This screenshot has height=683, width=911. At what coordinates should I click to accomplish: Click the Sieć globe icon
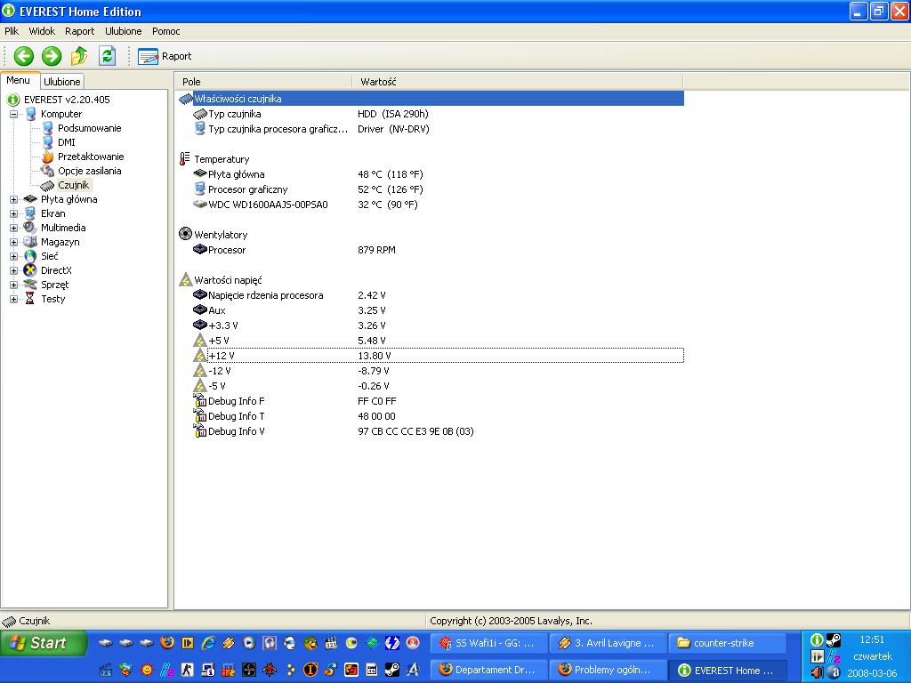click(x=30, y=256)
